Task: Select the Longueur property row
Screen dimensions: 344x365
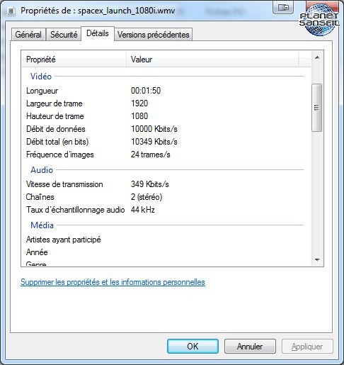Action: tap(165, 91)
